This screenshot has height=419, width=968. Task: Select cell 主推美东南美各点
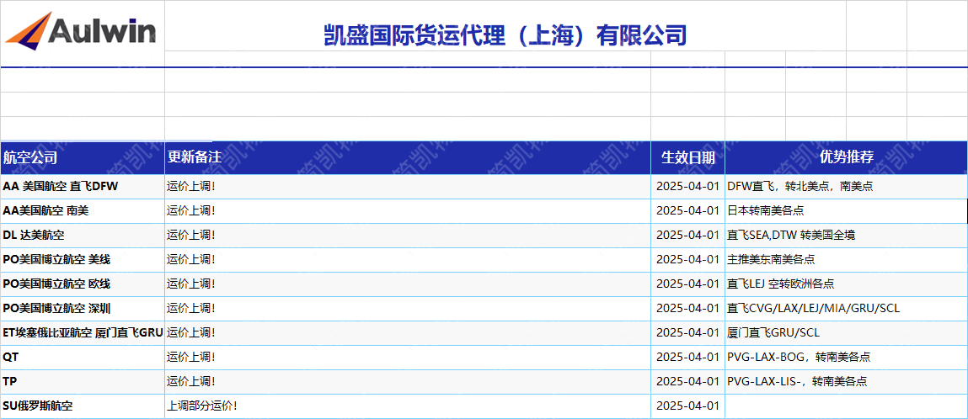847,260
